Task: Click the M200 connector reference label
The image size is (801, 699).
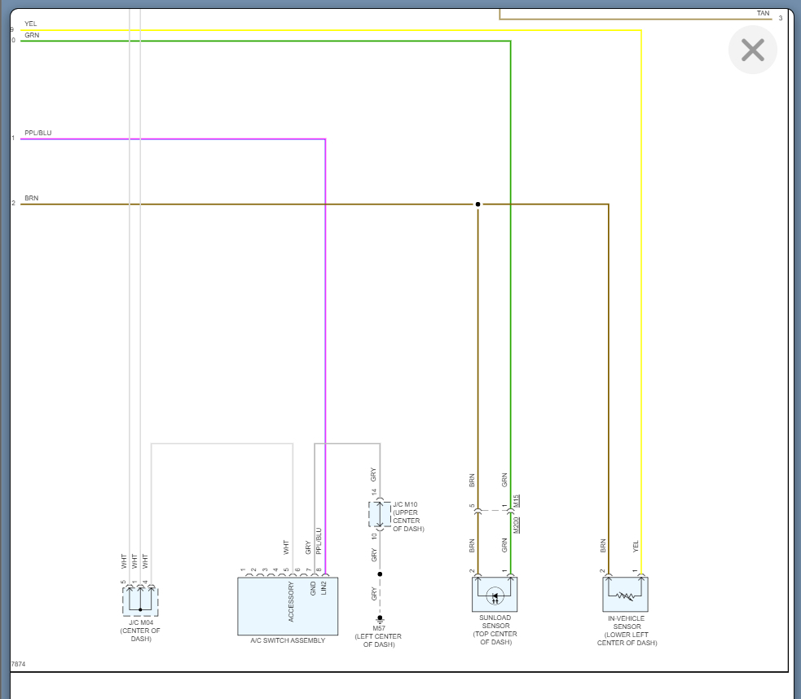Action: [516, 525]
